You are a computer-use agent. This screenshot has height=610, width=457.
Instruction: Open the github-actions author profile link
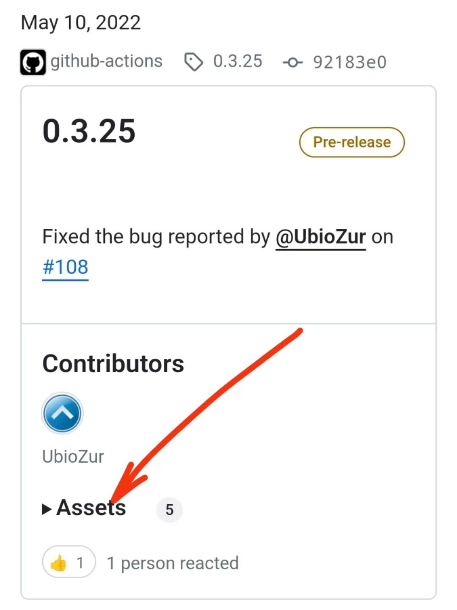click(x=106, y=61)
